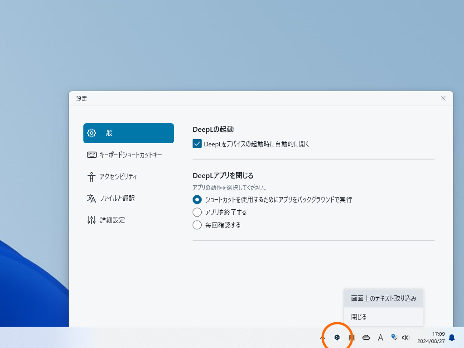
Task: Uncheck DeepLをデバイスの起動時に自動的に開く
Action: pyautogui.click(x=197, y=144)
